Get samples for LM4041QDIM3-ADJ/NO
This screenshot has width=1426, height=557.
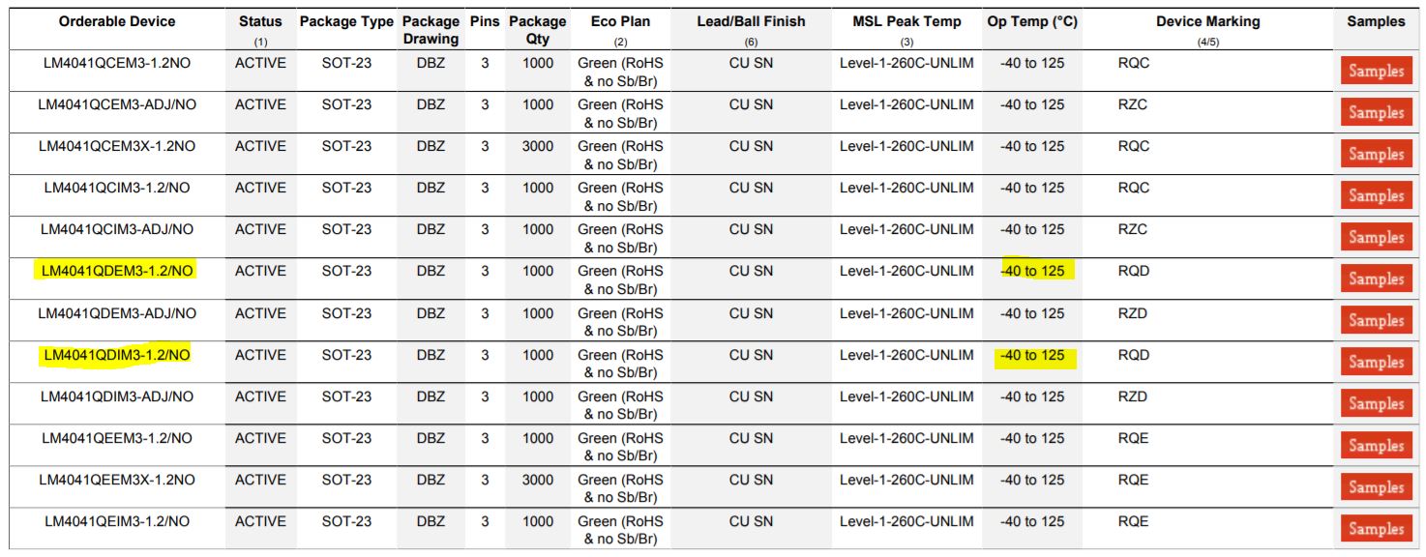[1376, 403]
